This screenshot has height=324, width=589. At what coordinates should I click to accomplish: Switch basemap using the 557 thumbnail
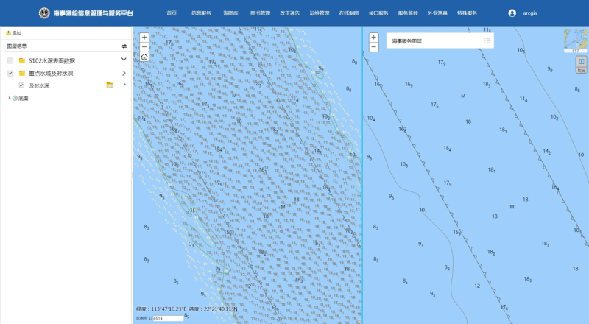(x=576, y=41)
